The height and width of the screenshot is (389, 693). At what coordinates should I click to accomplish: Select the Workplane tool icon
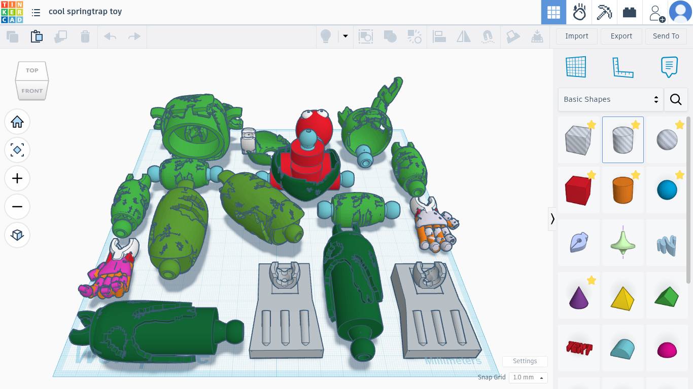coord(576,67)
